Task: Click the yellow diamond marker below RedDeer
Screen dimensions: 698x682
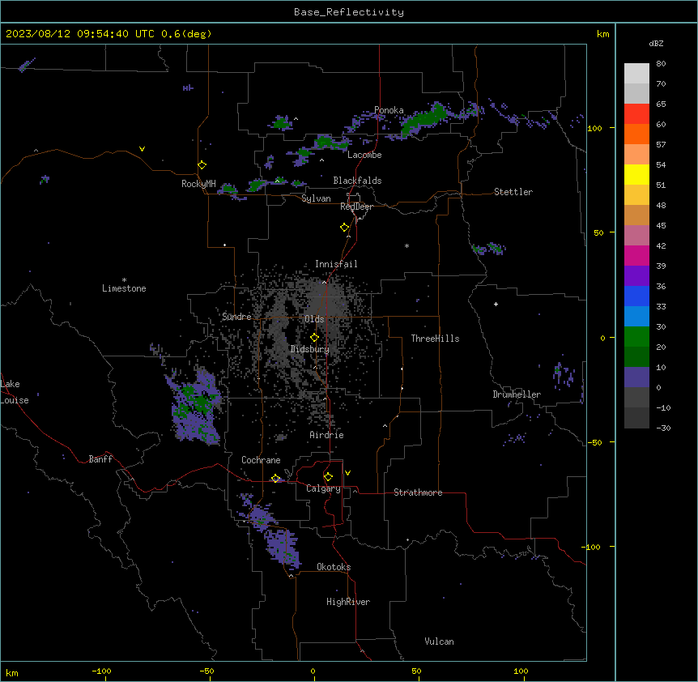Action: [x=345, y=228]
